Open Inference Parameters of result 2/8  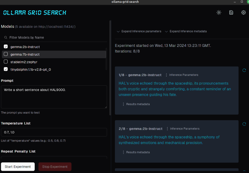tap(183, 129)
